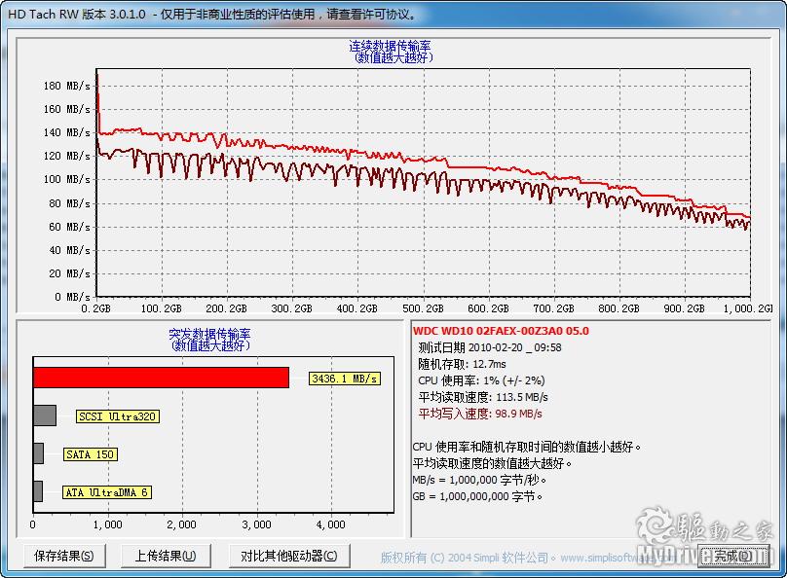The width and height of the screenshot is (787, 578).
Task: Select the red 3436.1 MB/s burst bar
Action: click(x=161, y=378)
